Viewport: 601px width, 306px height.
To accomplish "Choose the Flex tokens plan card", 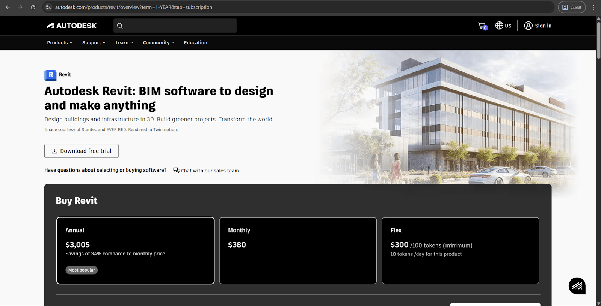I will (x=460, y=250).
